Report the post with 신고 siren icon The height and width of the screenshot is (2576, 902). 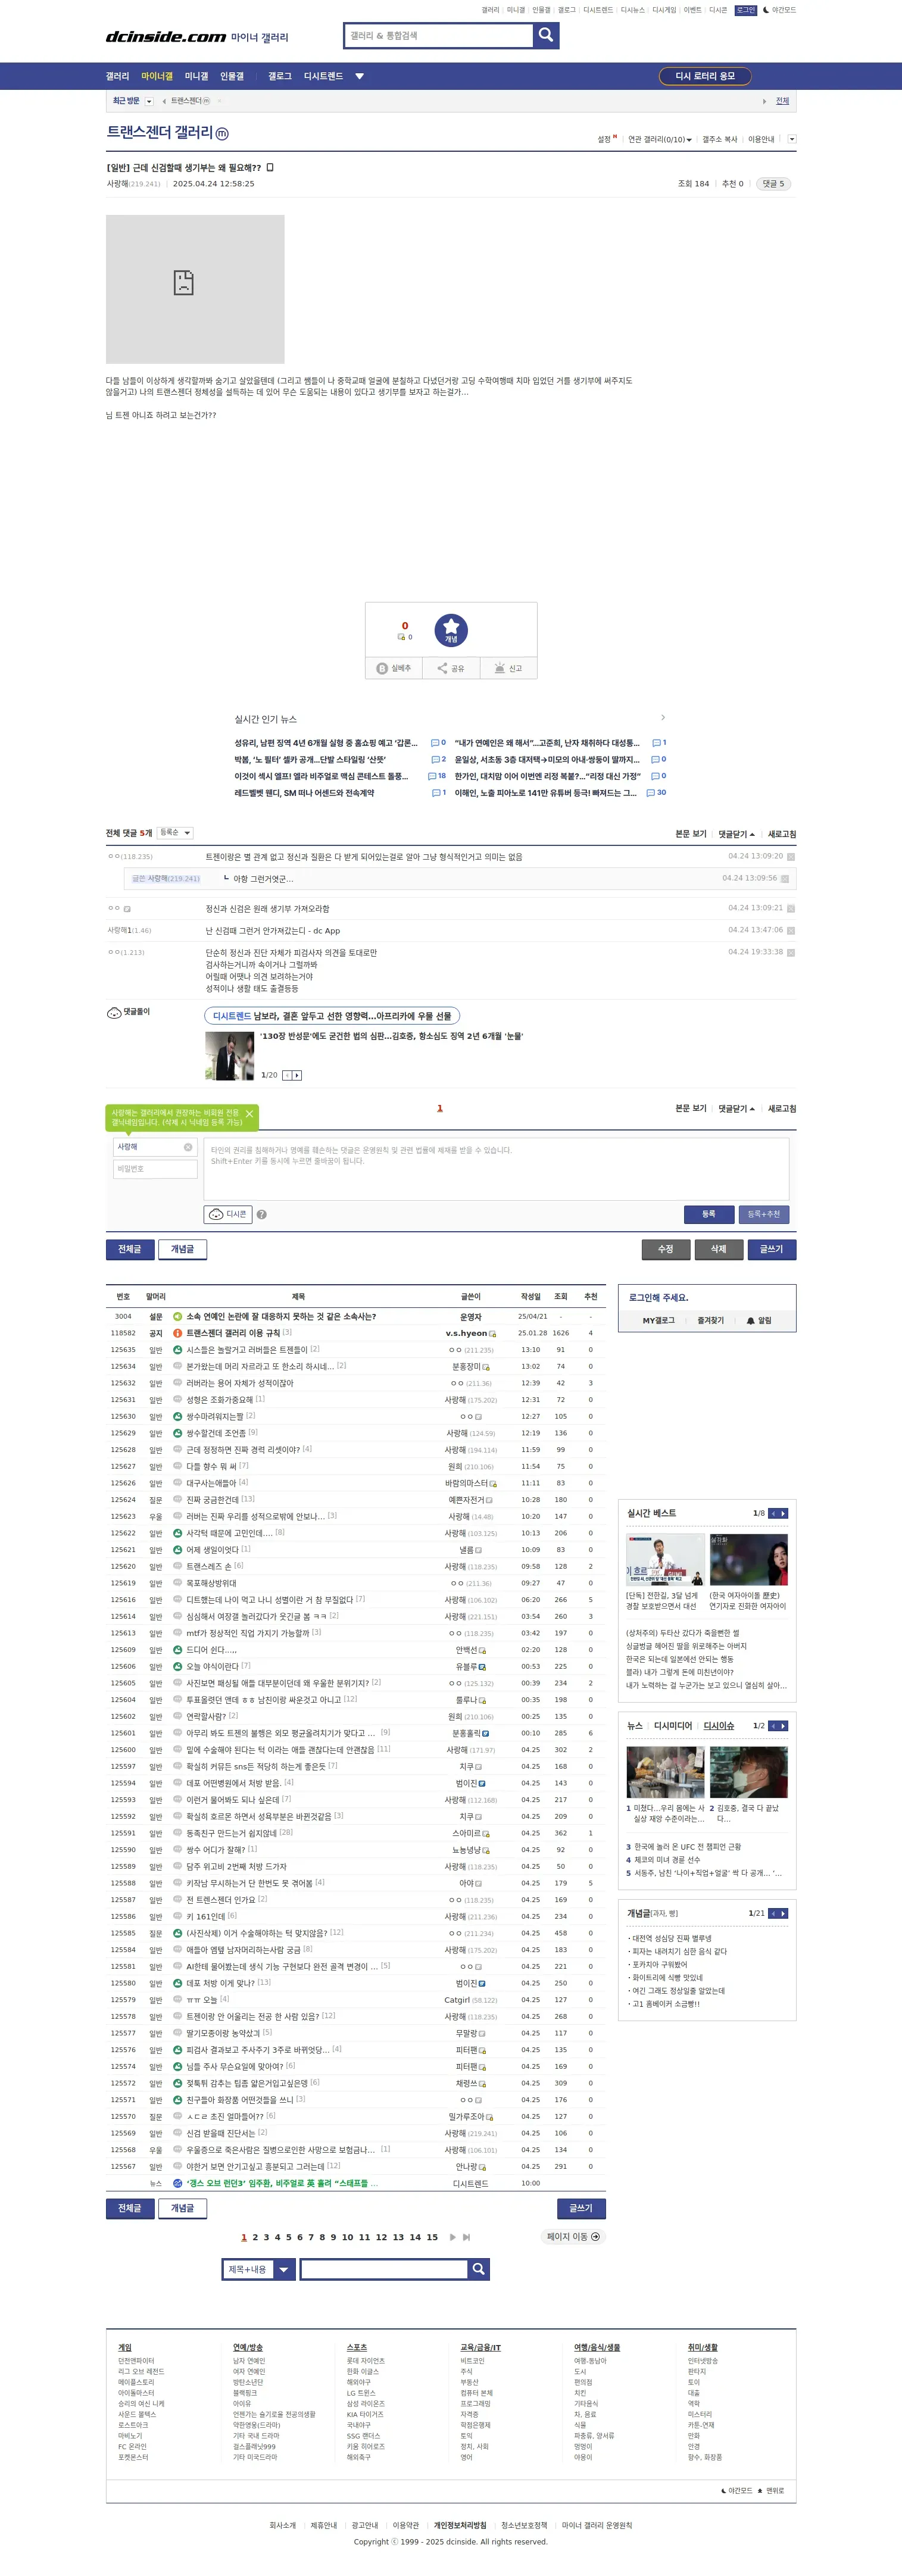coord(509,668)
